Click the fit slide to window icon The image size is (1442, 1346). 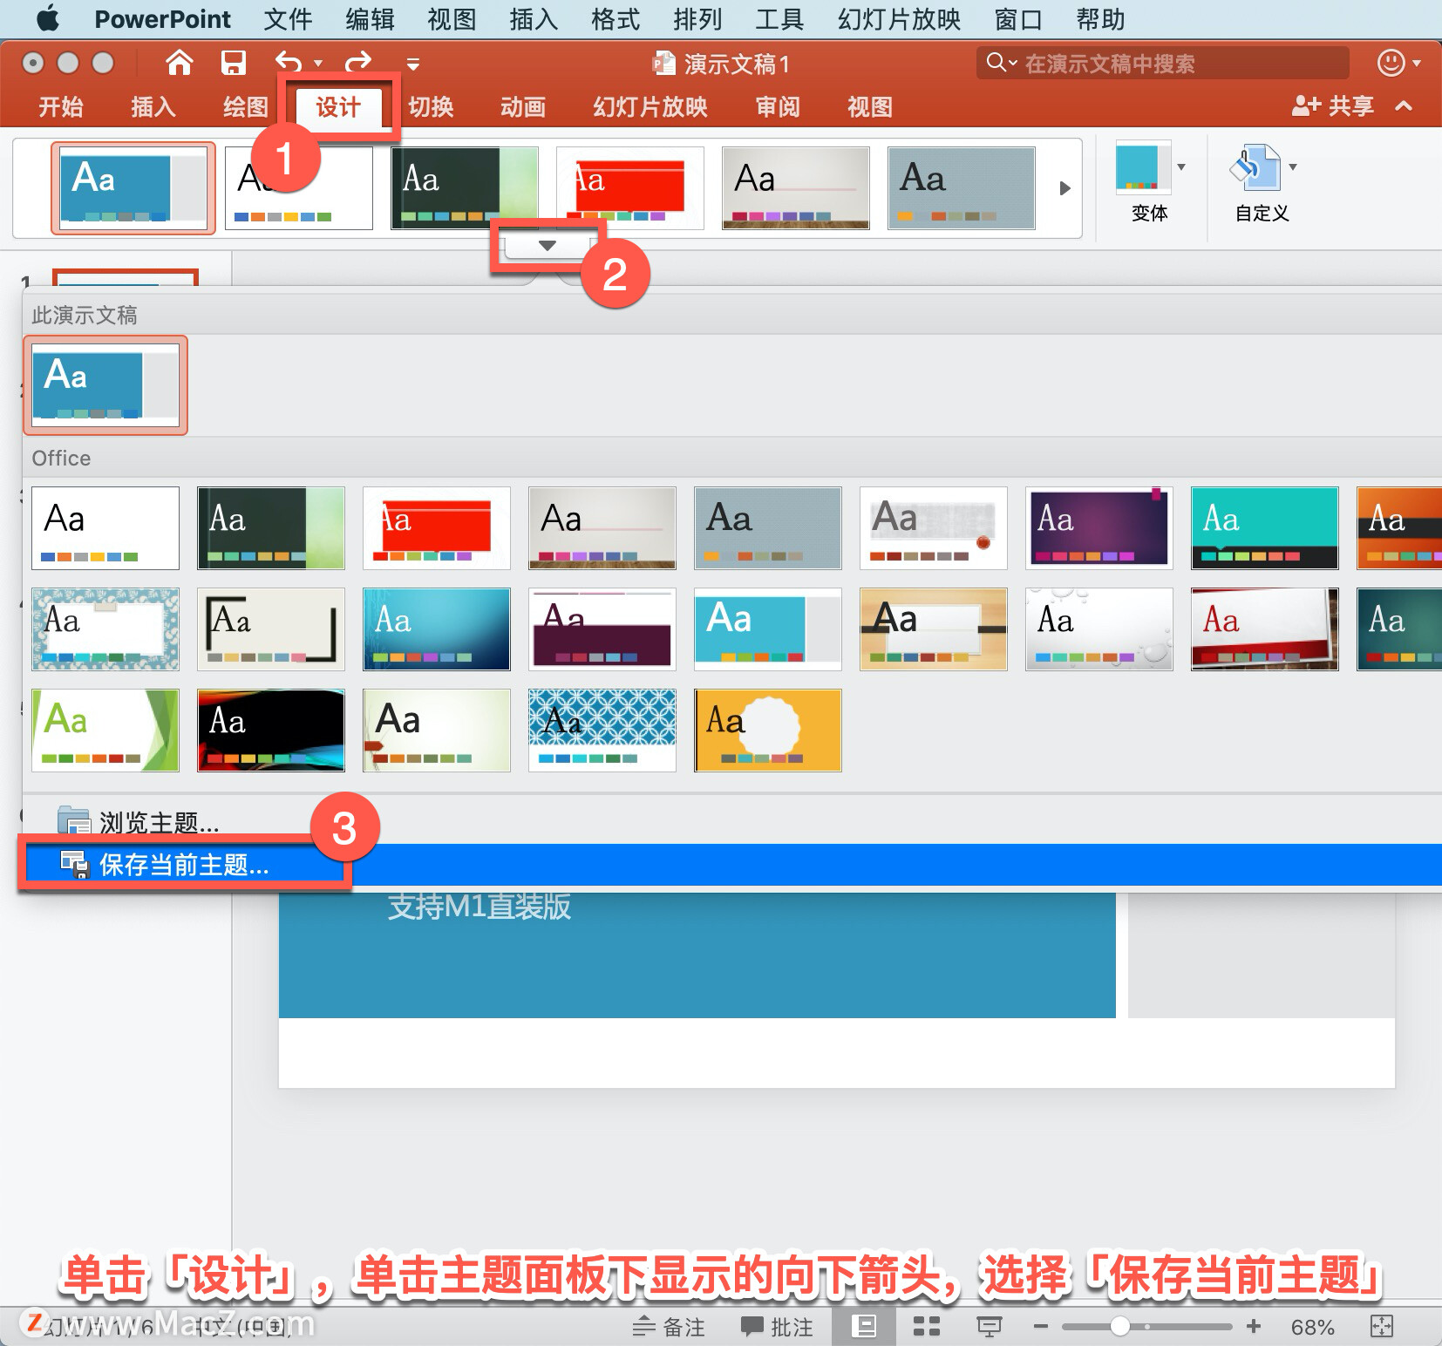[1382, 1327]
